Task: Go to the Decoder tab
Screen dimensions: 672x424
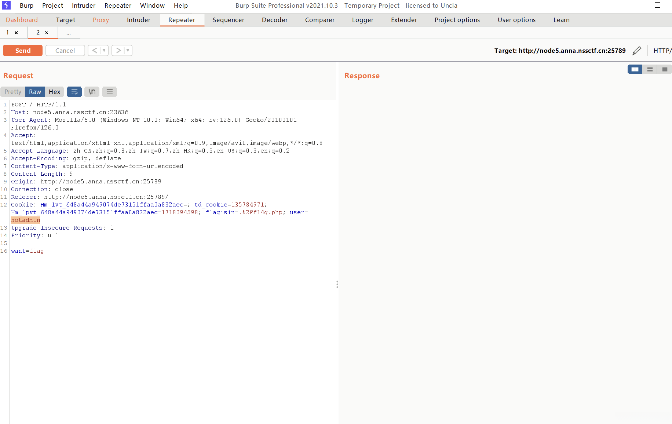Action: point(275,20)
